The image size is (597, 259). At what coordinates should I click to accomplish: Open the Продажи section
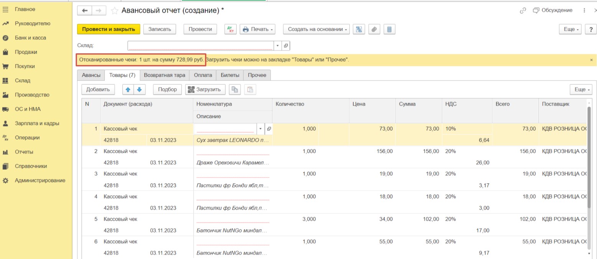(x=26, y=52)
